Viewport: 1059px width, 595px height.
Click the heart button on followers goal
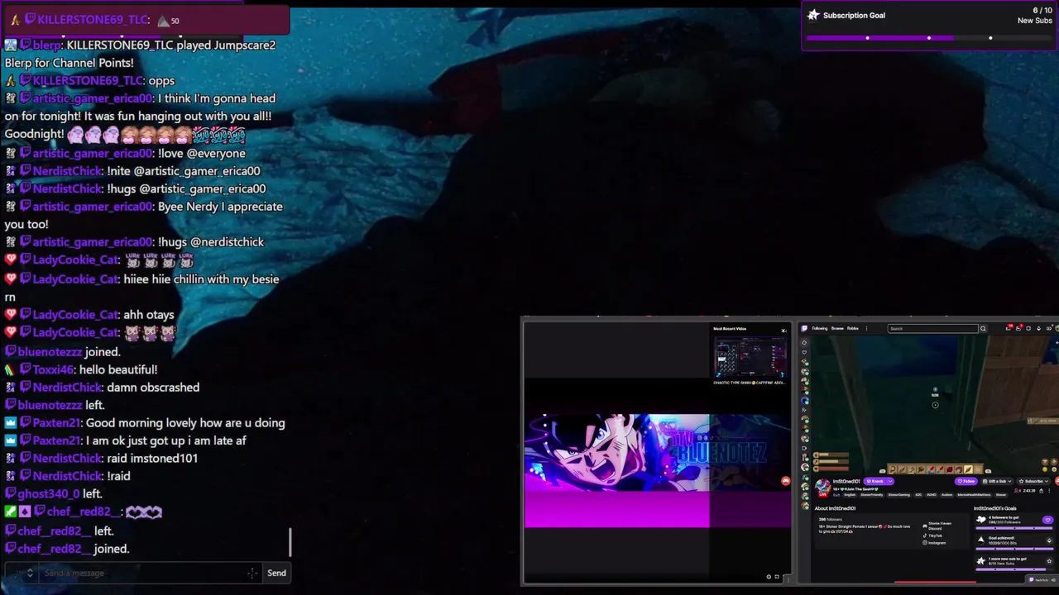pos(1047,520)
